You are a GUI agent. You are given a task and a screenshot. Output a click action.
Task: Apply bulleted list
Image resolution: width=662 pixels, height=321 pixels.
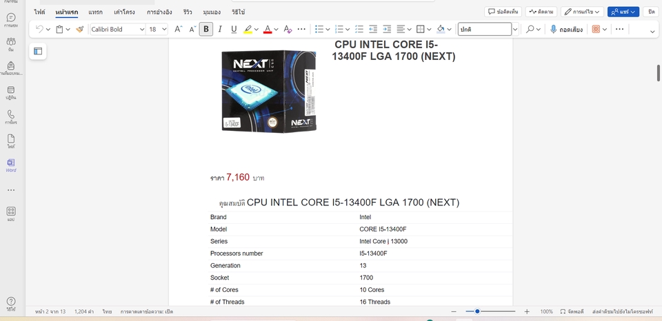tap(319, 29)
